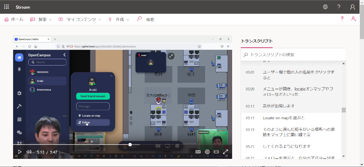Open Araki card three-dots menu
The height and width of the screenshot is (167, 364).
[x=111, y=76]
